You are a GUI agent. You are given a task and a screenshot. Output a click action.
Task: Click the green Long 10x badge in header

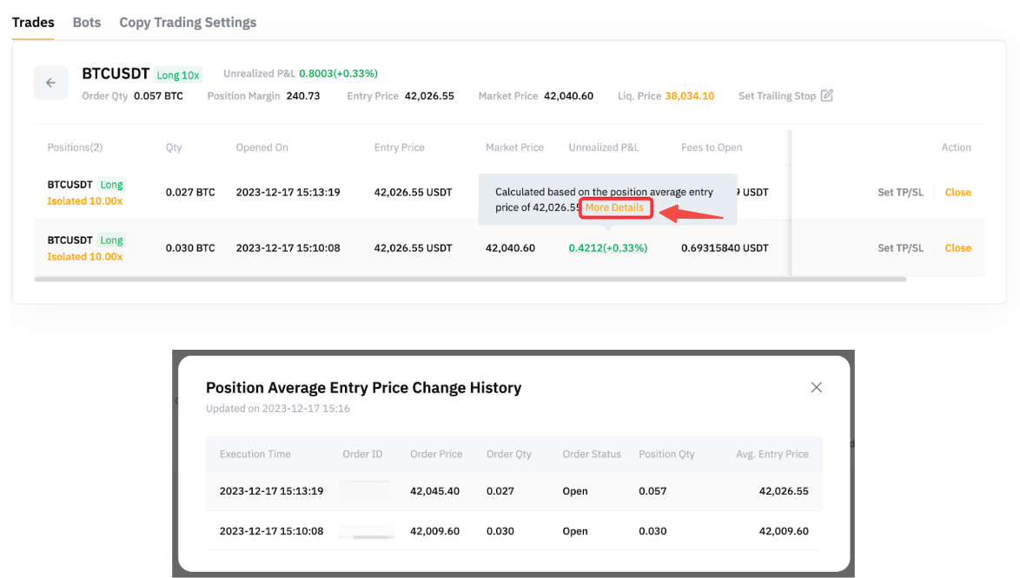(x=178, y=76)
